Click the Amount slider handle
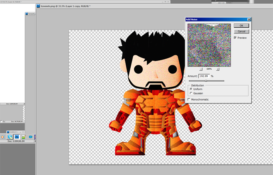The width and height of the screenshot is (273, 175). click(206, 81)
